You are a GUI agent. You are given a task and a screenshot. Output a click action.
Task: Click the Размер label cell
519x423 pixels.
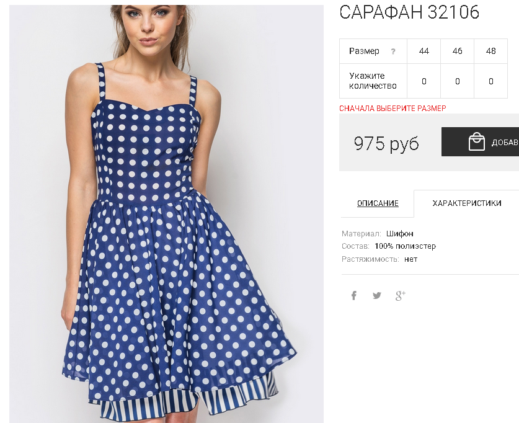(373, 51)
